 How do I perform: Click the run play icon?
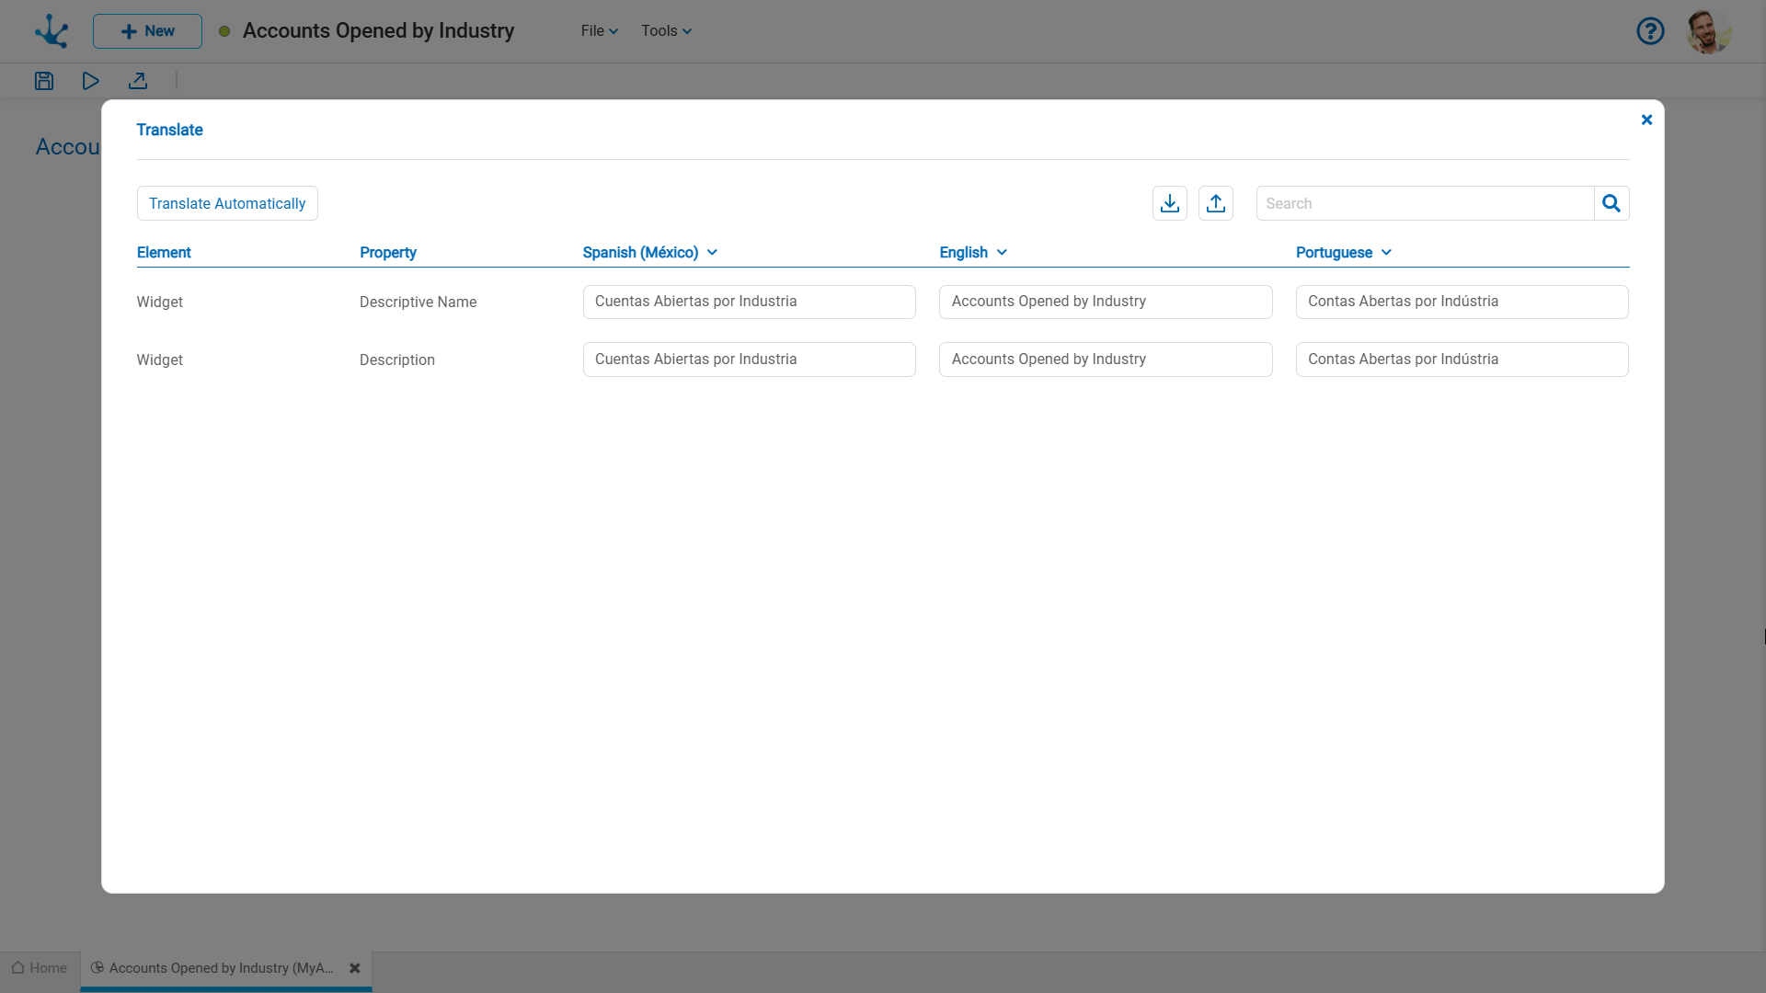[90, 81]
